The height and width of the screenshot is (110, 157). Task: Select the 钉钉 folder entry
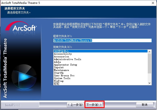[57, 83]
